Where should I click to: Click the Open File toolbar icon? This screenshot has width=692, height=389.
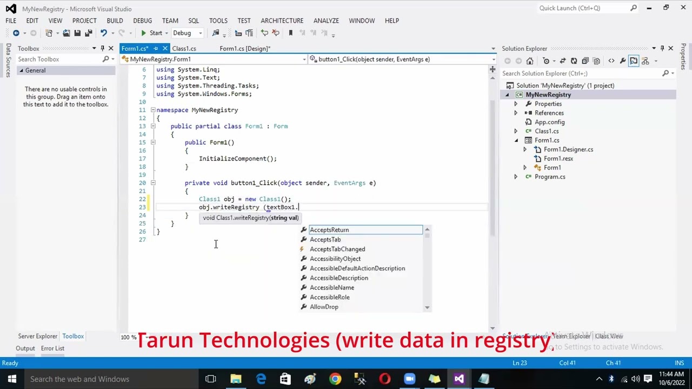pyautogui.click(x=66, y=33)
